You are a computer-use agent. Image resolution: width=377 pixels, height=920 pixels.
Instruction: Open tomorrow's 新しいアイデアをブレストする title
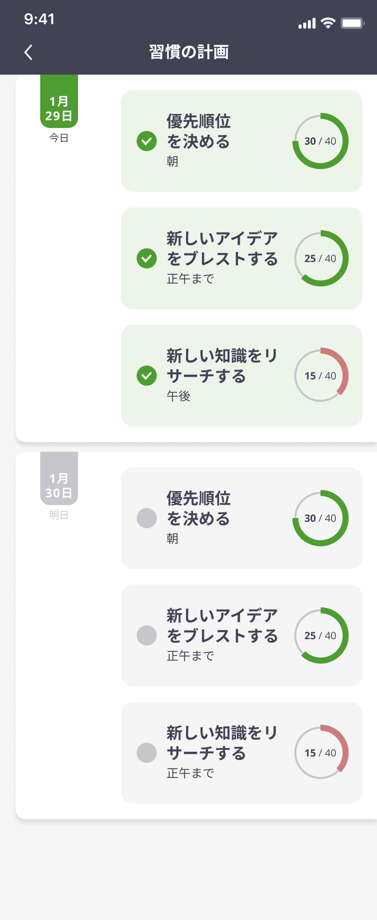click(x=221, y=626)
